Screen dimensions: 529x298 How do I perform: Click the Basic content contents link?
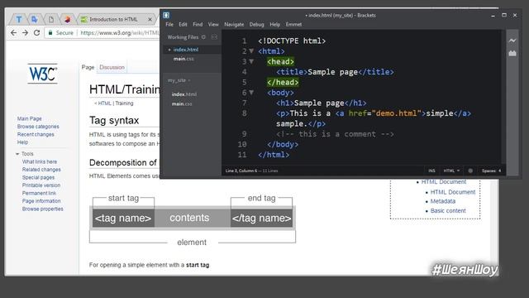[x=448, y=210]
